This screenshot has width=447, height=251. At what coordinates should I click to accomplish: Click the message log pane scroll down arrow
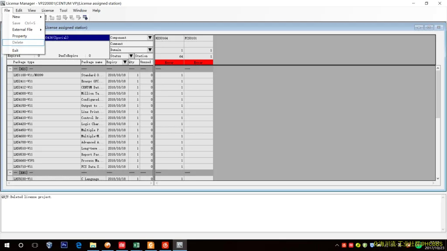[x=443, y=229]
